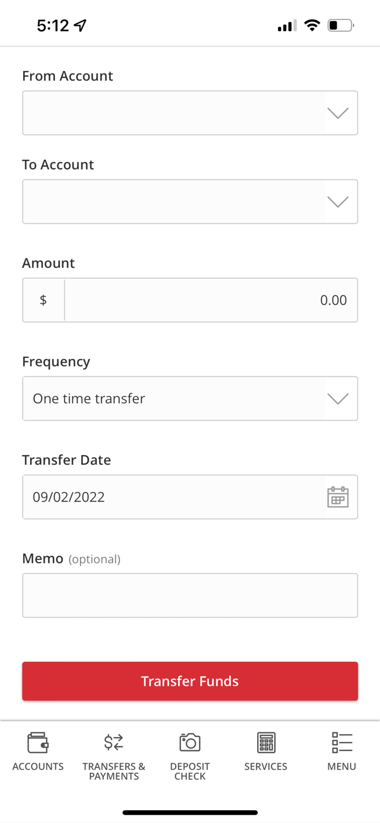380x823 pixels.
Task: Tap the Memo text box
Action: coord(190,595)
